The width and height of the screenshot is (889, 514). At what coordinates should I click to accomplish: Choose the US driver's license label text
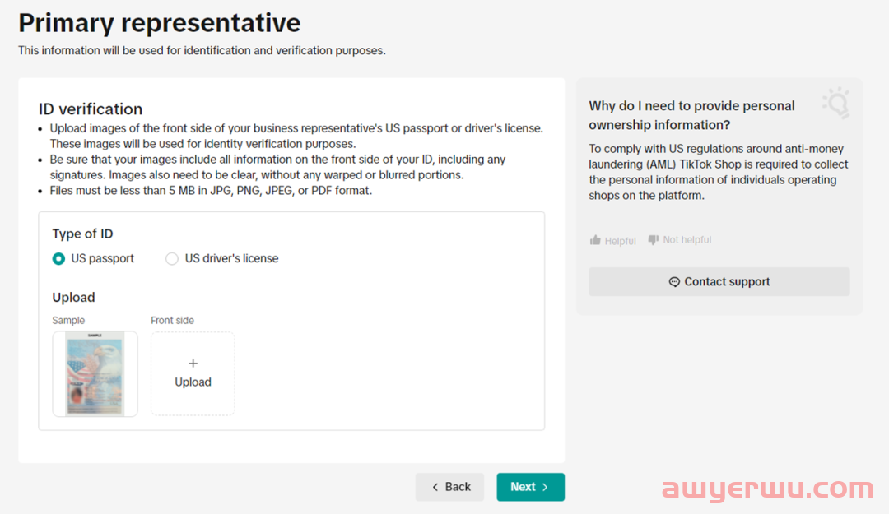pyautogui.click(x=231, y=258)
